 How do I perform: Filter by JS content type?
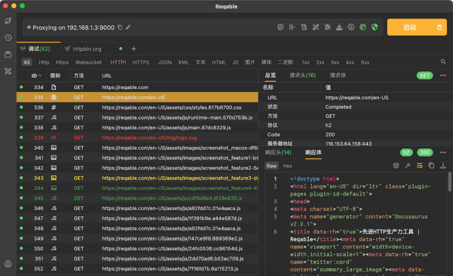point(235,62)
